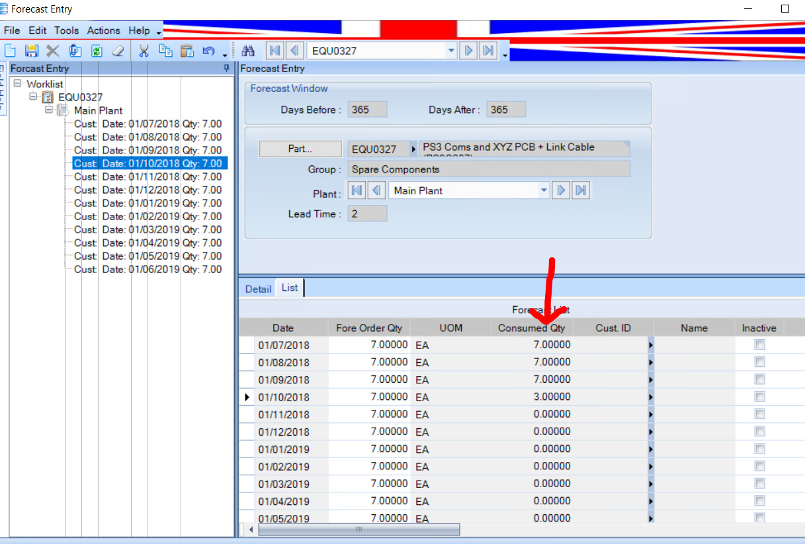Click the Undo arrow icon

click(x=209, y=51)
